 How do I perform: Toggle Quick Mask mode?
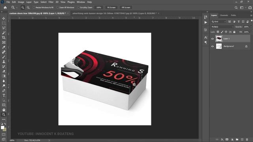tap(4, 135)
